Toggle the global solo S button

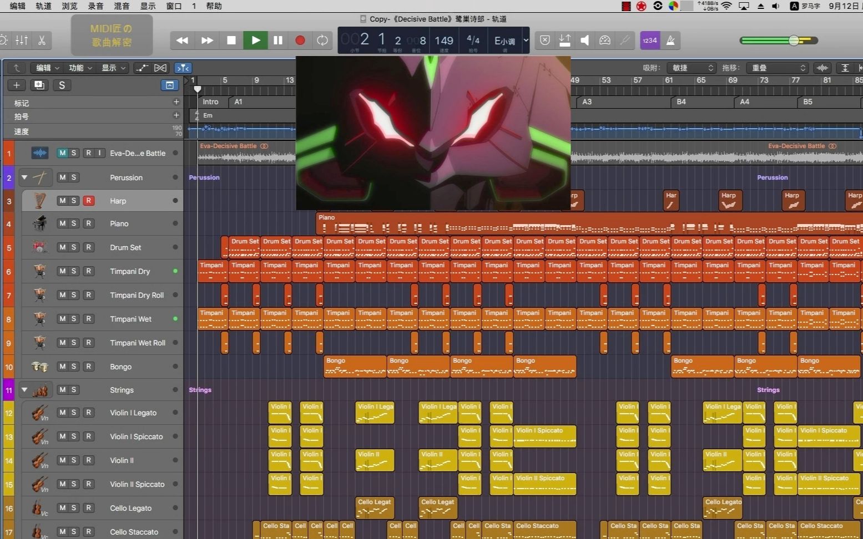coord(62,85)
